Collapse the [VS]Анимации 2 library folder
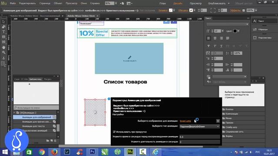The width and height of the screenshot is (278, 156). coord(14,113)
